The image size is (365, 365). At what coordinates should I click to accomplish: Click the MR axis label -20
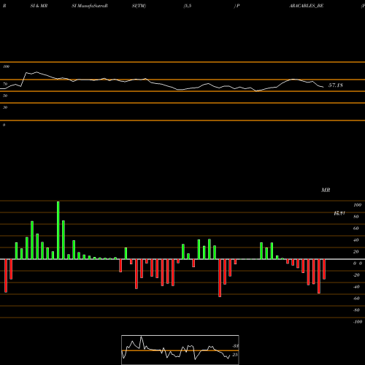point(356,275)
